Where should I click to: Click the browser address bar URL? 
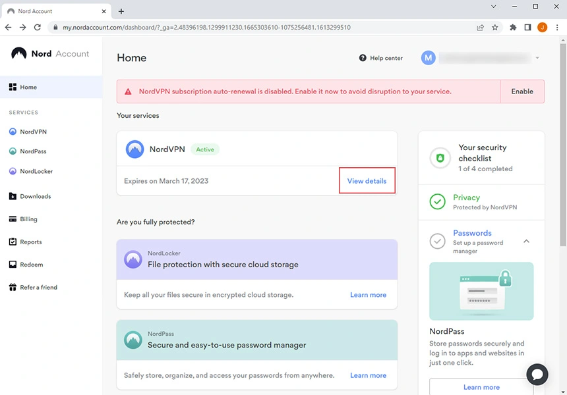tap(206, 28)
